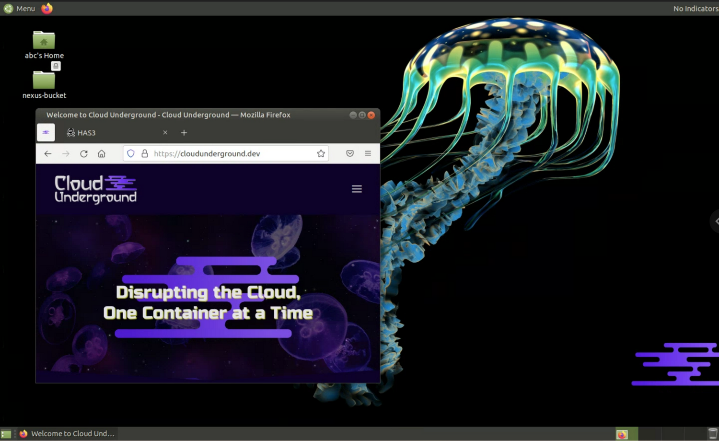Toggle the tracking protection shield
Screen dimensions: 719x441
[x=131, y=153]
